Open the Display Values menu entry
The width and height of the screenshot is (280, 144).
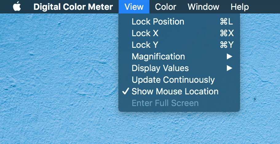tap(179, 68)
